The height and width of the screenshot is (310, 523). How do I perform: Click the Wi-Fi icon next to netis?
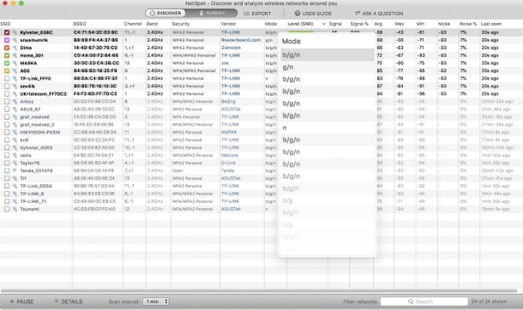15,155
